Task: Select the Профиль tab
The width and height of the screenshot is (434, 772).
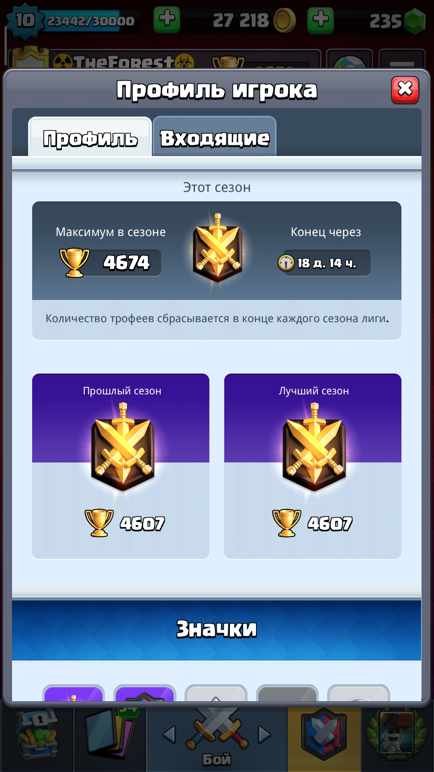Action: click(90, 137)
